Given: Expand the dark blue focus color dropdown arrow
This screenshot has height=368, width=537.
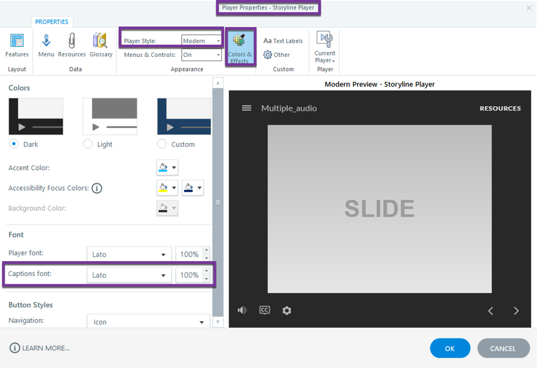Looking at the screenshot, I should tap(199, 188).
